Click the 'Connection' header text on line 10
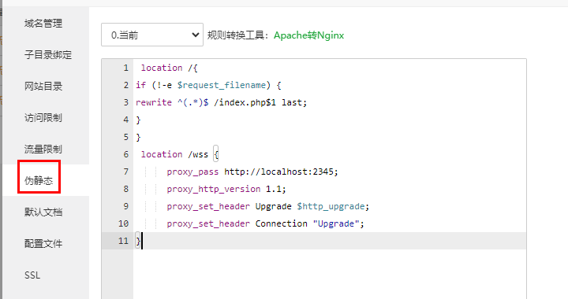Viewport: 568px width, 299px height. pos(281,224)
